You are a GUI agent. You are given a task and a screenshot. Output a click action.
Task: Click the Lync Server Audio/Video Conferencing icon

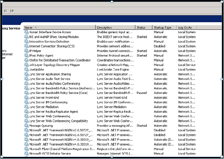click(x=26, y=84)
